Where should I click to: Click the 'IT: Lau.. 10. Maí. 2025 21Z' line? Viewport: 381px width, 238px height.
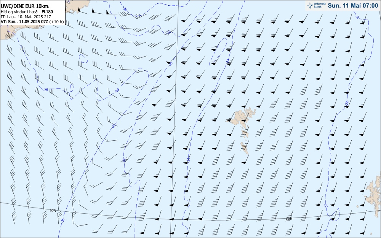tap(26, 17)
